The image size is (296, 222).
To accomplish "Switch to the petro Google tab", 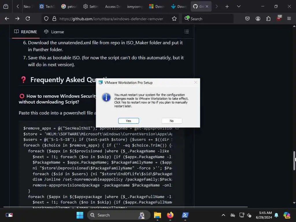I will (69, 6).
